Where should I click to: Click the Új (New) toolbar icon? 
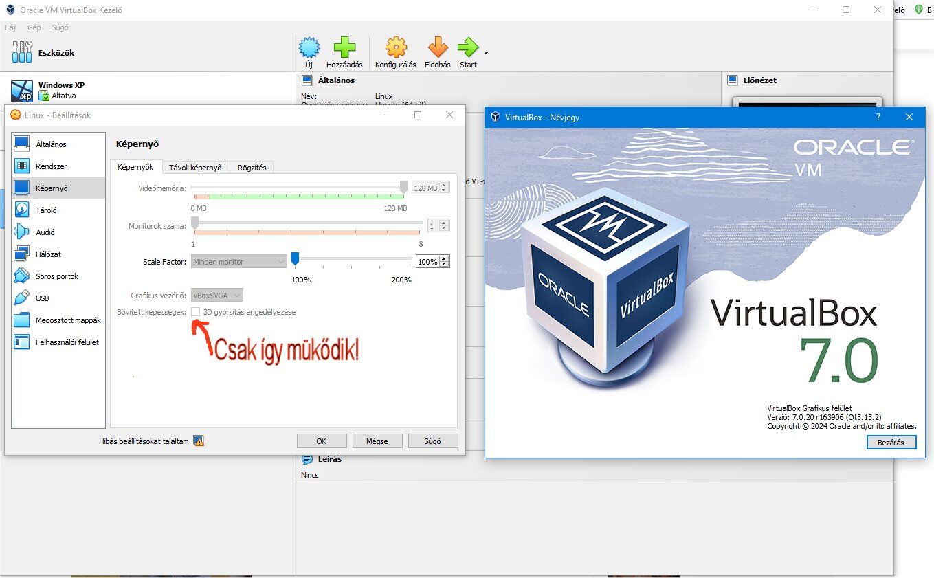pyautogui.click(x=309, y=48)
